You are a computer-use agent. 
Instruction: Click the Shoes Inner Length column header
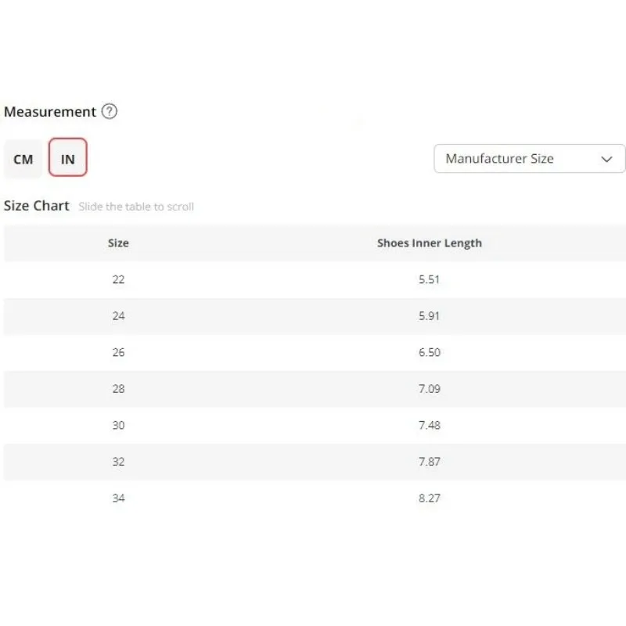pyautogui.click(x=429, y=243)
